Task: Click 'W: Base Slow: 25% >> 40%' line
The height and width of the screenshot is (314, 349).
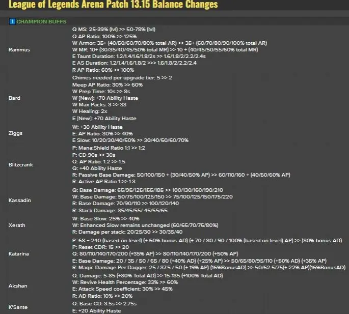Action: click(106, 219)
